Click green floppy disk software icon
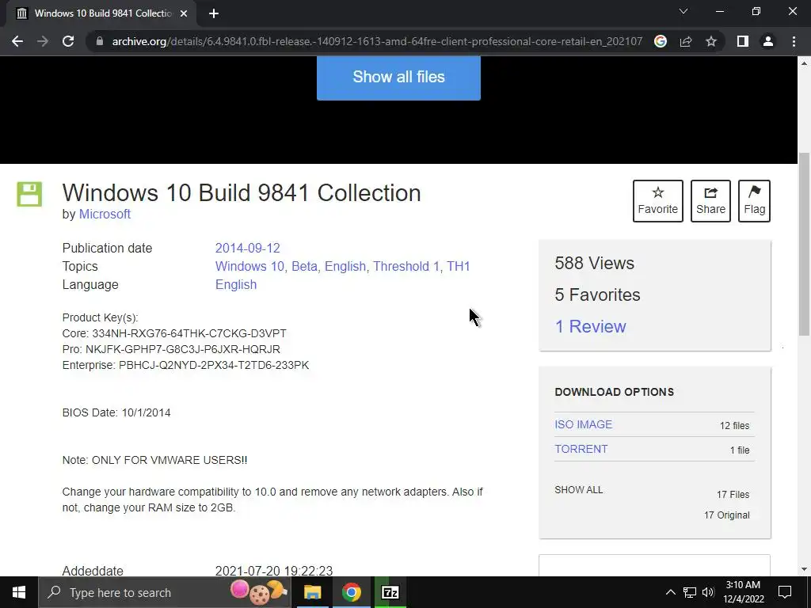This screenshot has height=608, width=811. (29, 195)
